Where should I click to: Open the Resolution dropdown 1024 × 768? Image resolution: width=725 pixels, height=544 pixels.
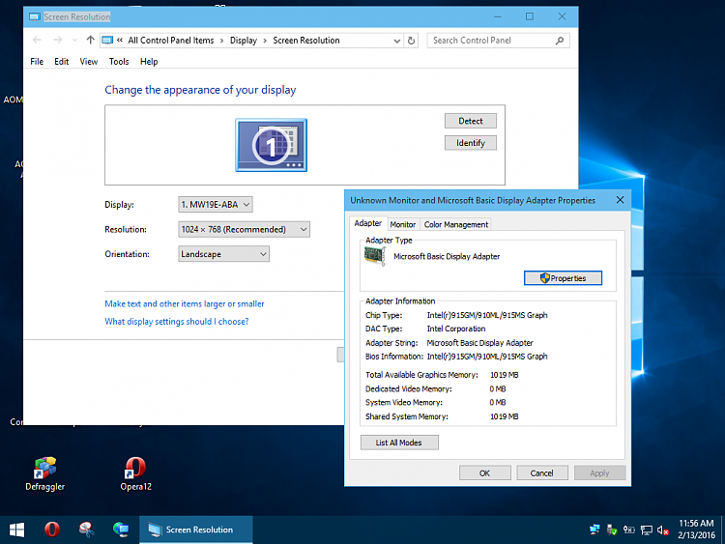click(x=245, y=229)
